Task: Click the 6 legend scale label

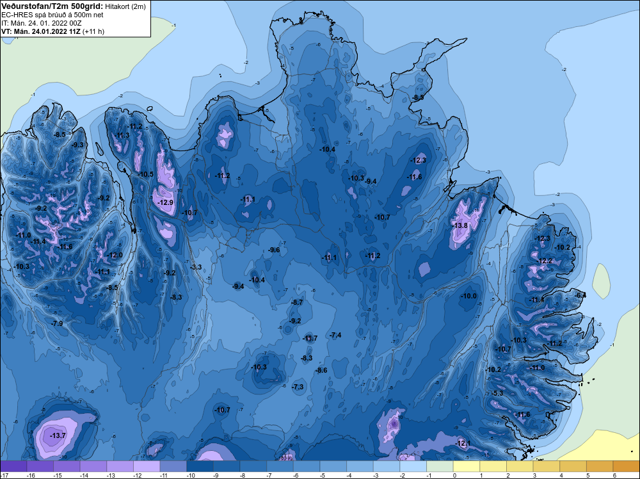Action: (x=614, y=476)
